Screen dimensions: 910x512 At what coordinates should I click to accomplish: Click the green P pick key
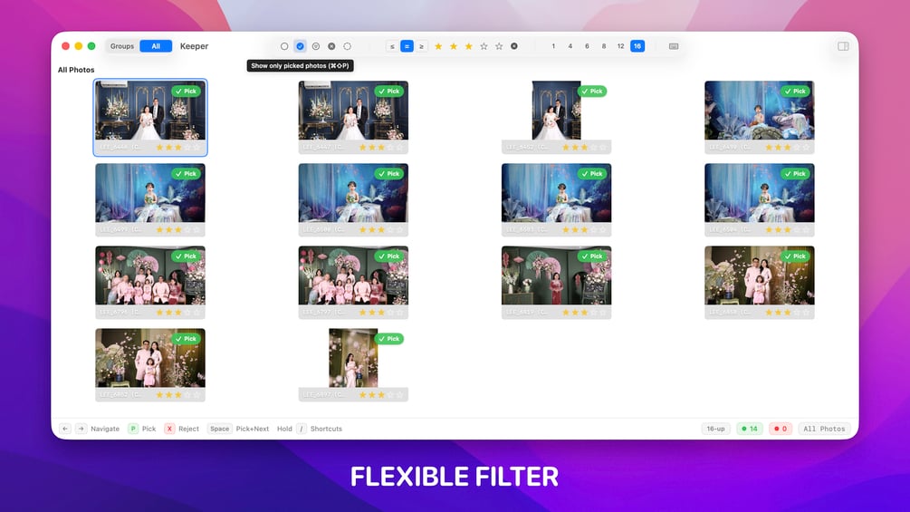click(x=133, y=429)
